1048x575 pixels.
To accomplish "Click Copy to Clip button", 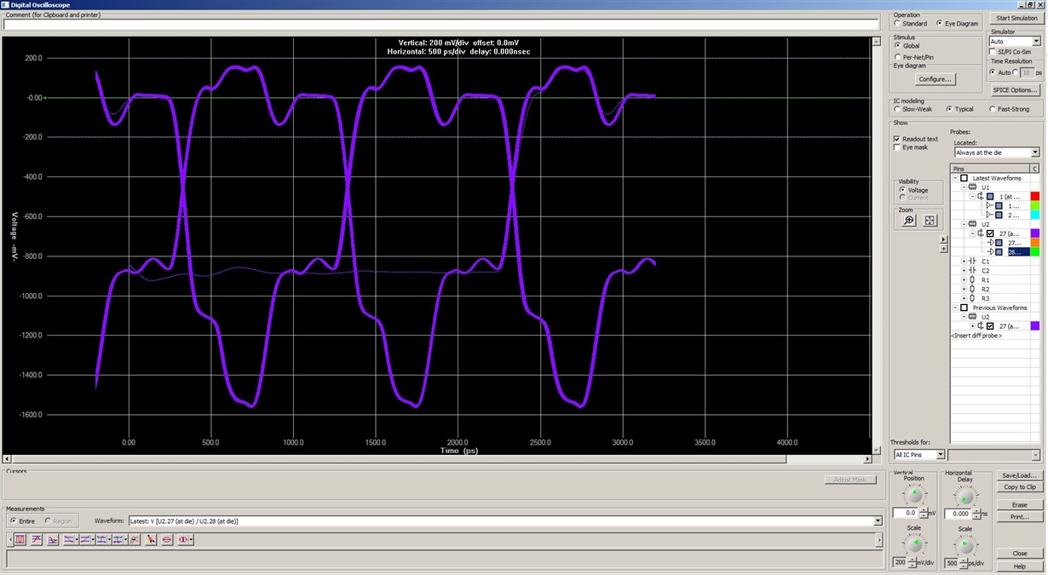I will coord(1020,487).
